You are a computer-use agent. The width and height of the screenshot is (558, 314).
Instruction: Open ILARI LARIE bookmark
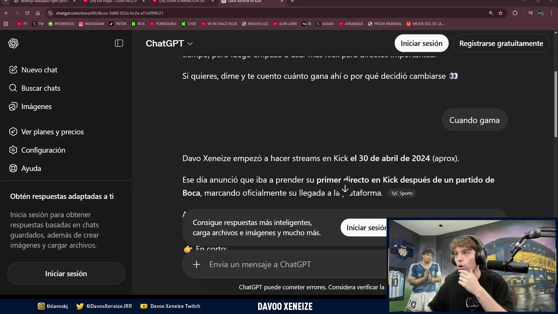(285, 24)
